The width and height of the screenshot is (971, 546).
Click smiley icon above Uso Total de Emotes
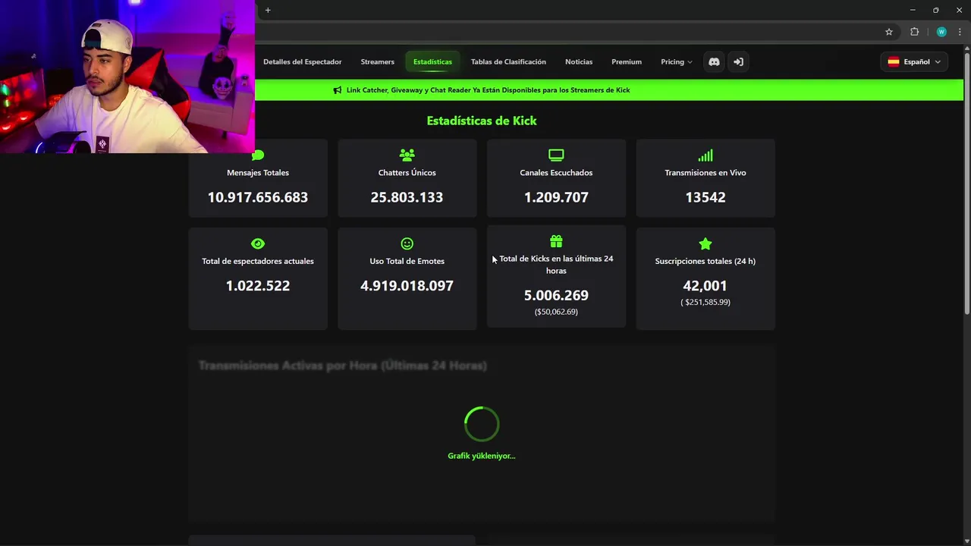point(407,243)
